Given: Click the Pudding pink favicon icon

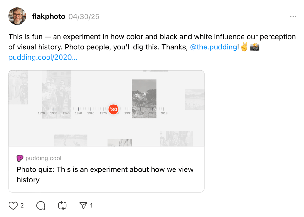Looking at the screenshot, I should point(20,158).
